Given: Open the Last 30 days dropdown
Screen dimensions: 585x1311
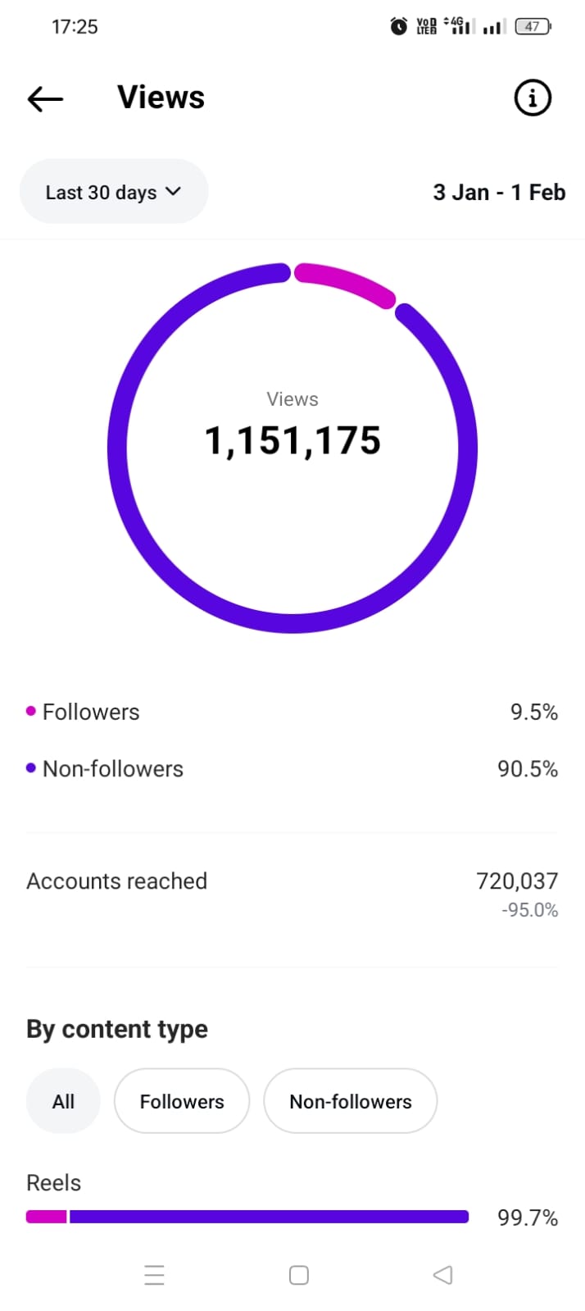Looking at the screenshot, I should point(113,192).
